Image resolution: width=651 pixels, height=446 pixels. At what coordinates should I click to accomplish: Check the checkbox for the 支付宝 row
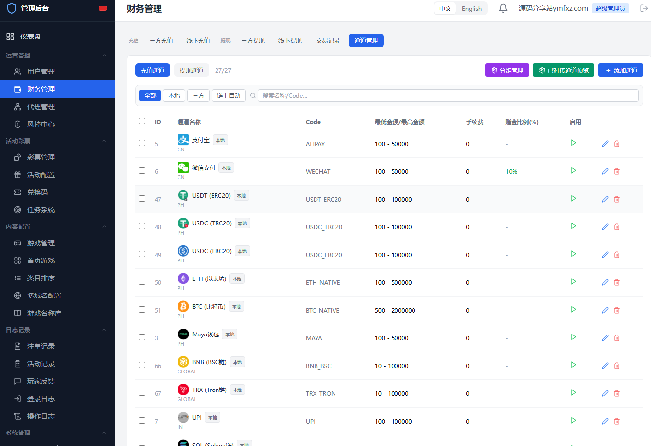click(x=142, y=143)
